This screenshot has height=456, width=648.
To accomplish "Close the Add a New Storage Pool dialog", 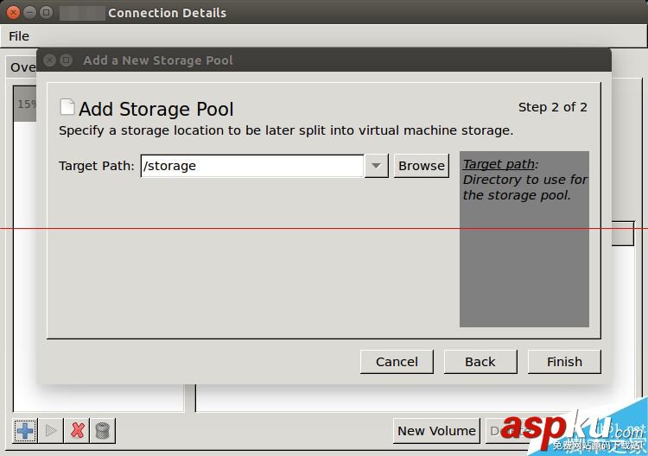I will (x=50, y=60).
